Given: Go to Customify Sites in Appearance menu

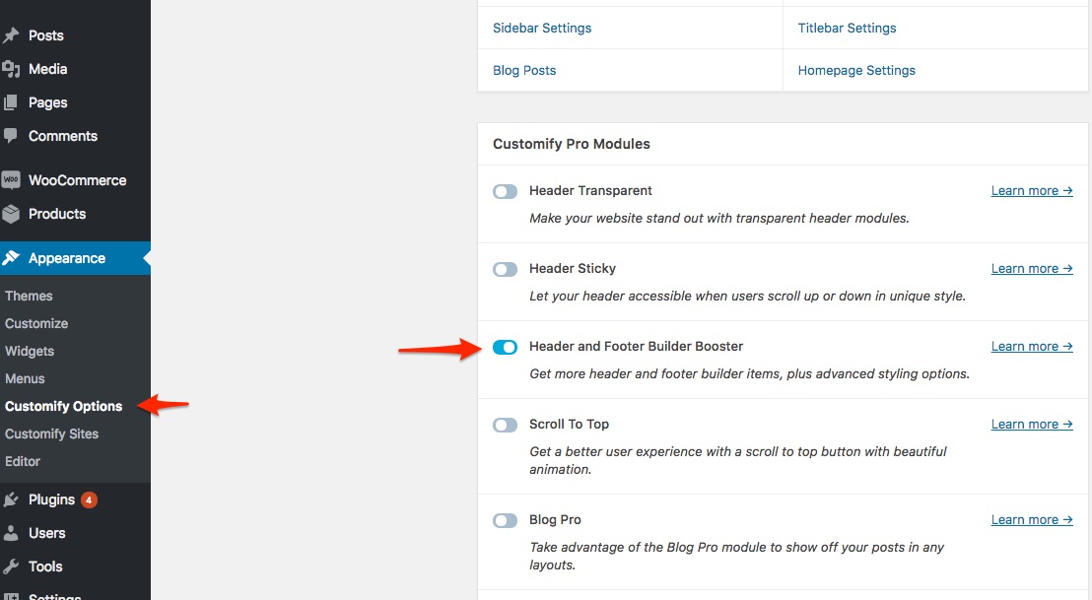Looking at the screenshot, I should pos(51,433).
